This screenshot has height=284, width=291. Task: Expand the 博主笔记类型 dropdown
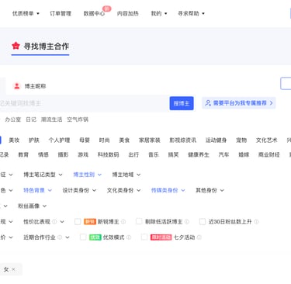(x=43, y=175)
